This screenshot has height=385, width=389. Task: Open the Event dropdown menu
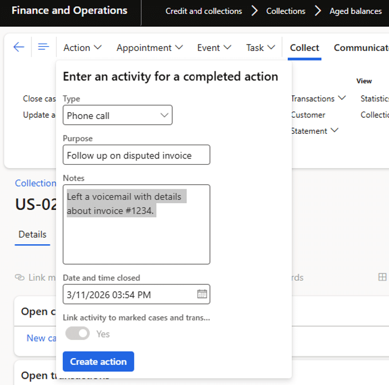214,48
